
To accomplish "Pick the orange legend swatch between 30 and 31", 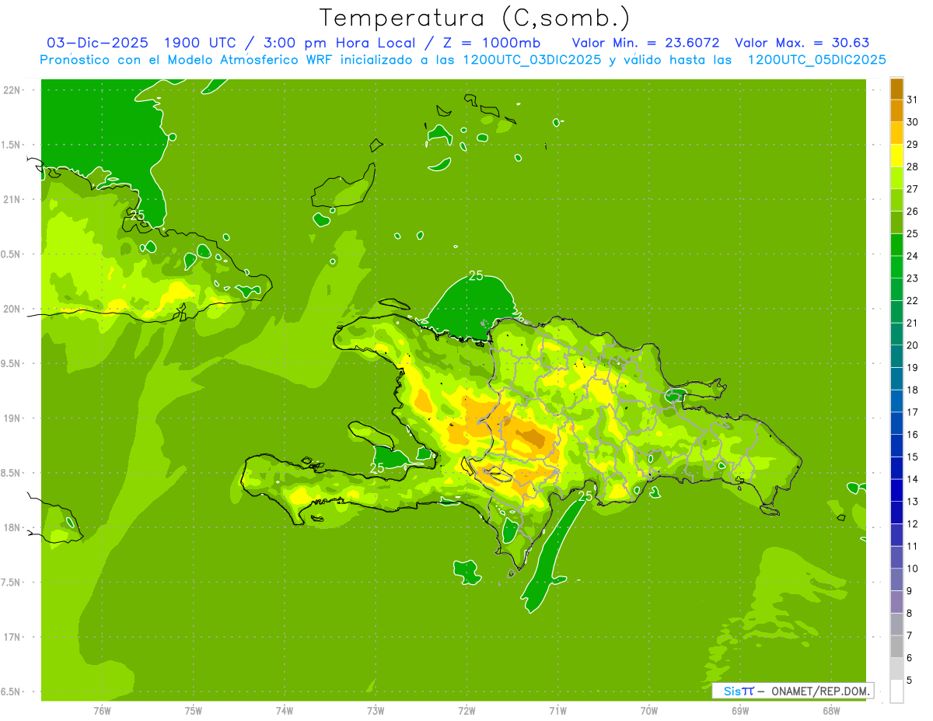I will pyautogui.click(x=896, y=111).
